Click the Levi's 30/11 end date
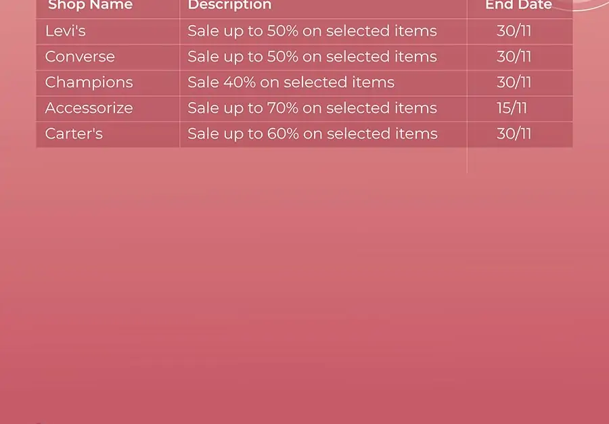This screenshot has height=424, width=609. point(514,31)
